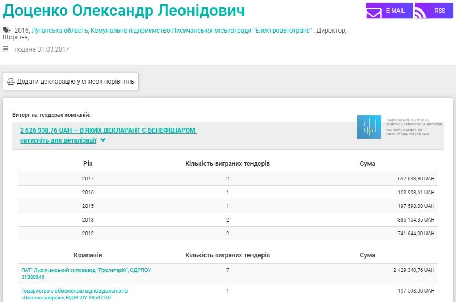Image resolution: width=456 pixels, height=302 pixels.
Task: Follow the 2016 year tag link
Action: [22, 31]
